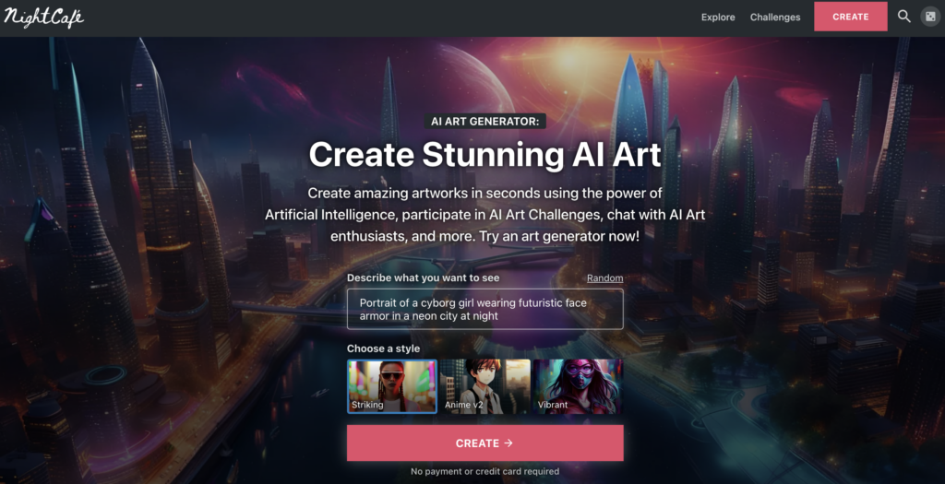Click the word 'Portrait' in the prompt
Screen dimensions: 945x484
[x=377, y=302]
